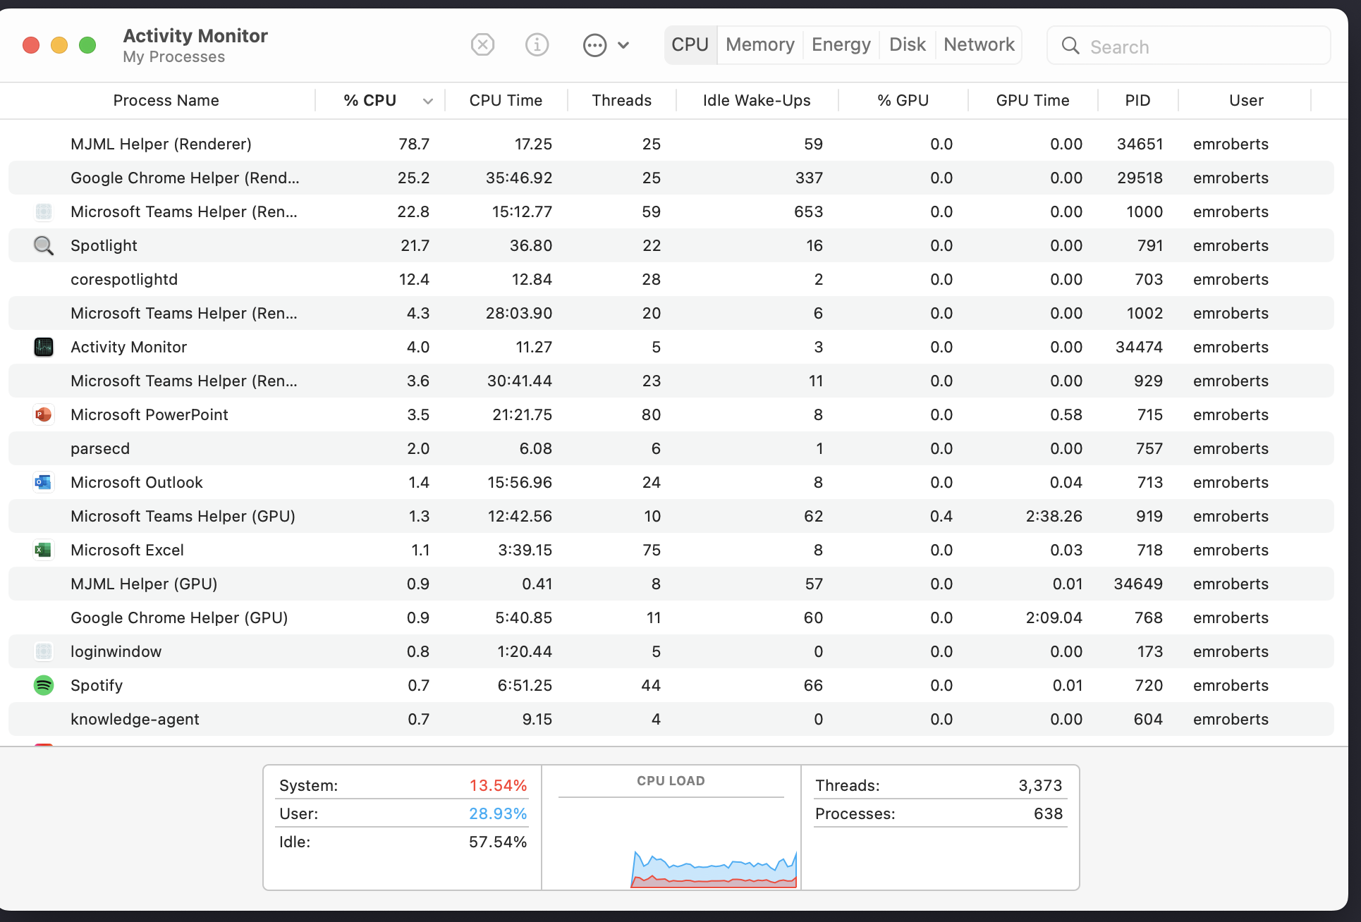Expand the chevron next to the ellipsis button
This screenshot has width=1361, height=922.
623,44
